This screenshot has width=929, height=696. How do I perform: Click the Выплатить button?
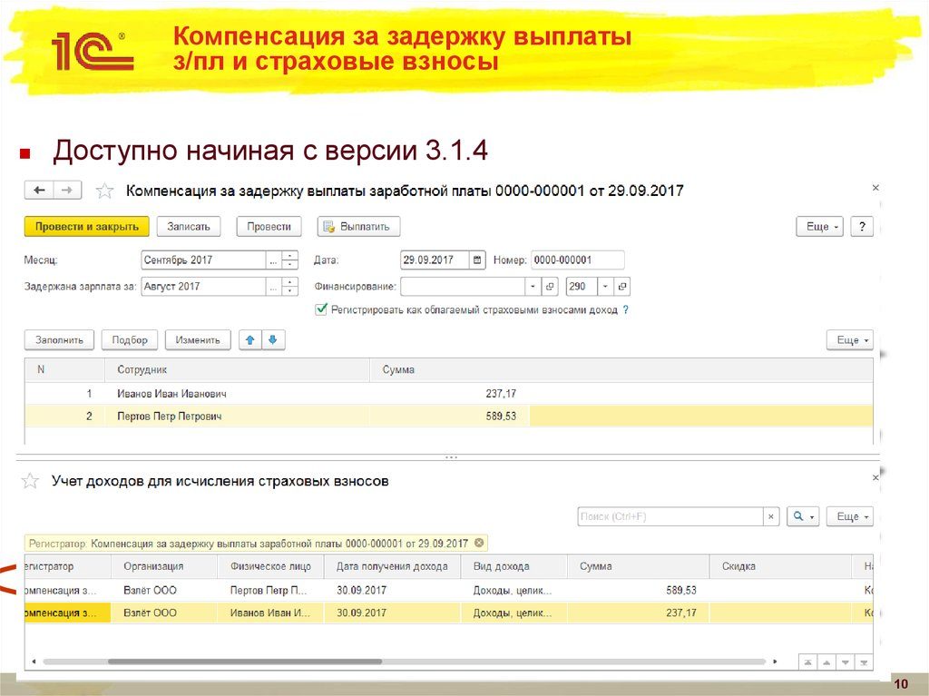359,227
